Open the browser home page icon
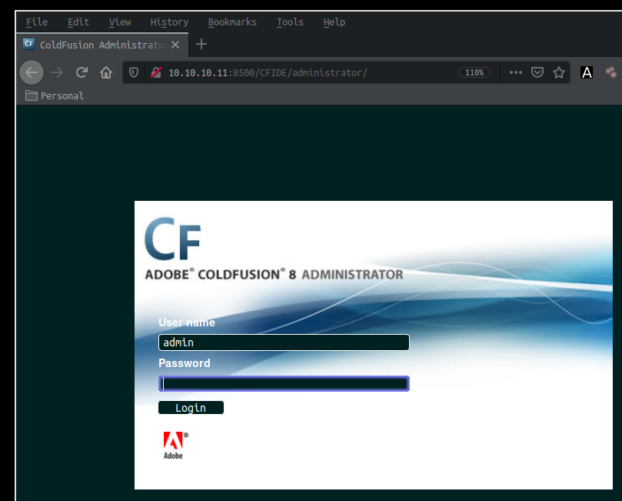Viewport: 622px width, 501px height. tap(106, 72)
